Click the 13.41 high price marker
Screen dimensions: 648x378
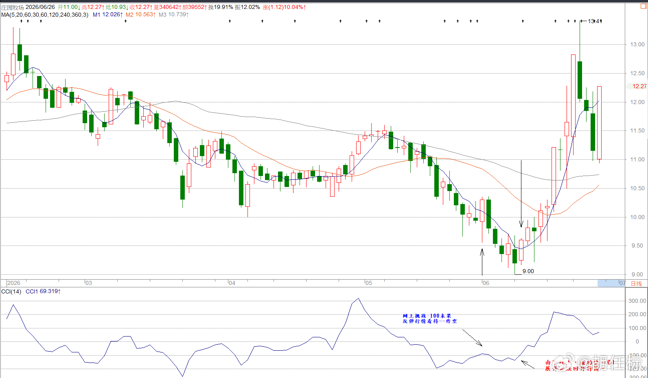[595, 21]
